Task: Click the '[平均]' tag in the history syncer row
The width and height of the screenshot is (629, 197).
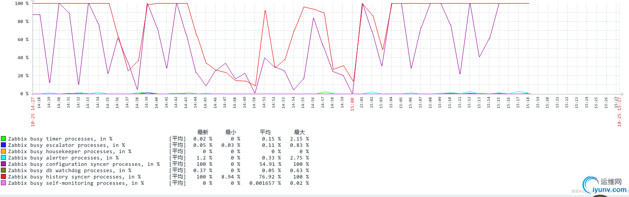Action: pyautogui.click(x=178, y=177)
